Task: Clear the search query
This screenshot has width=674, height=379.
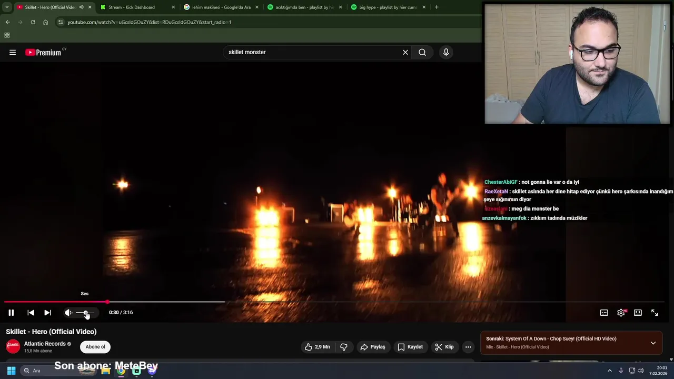Action: point(405,52)
